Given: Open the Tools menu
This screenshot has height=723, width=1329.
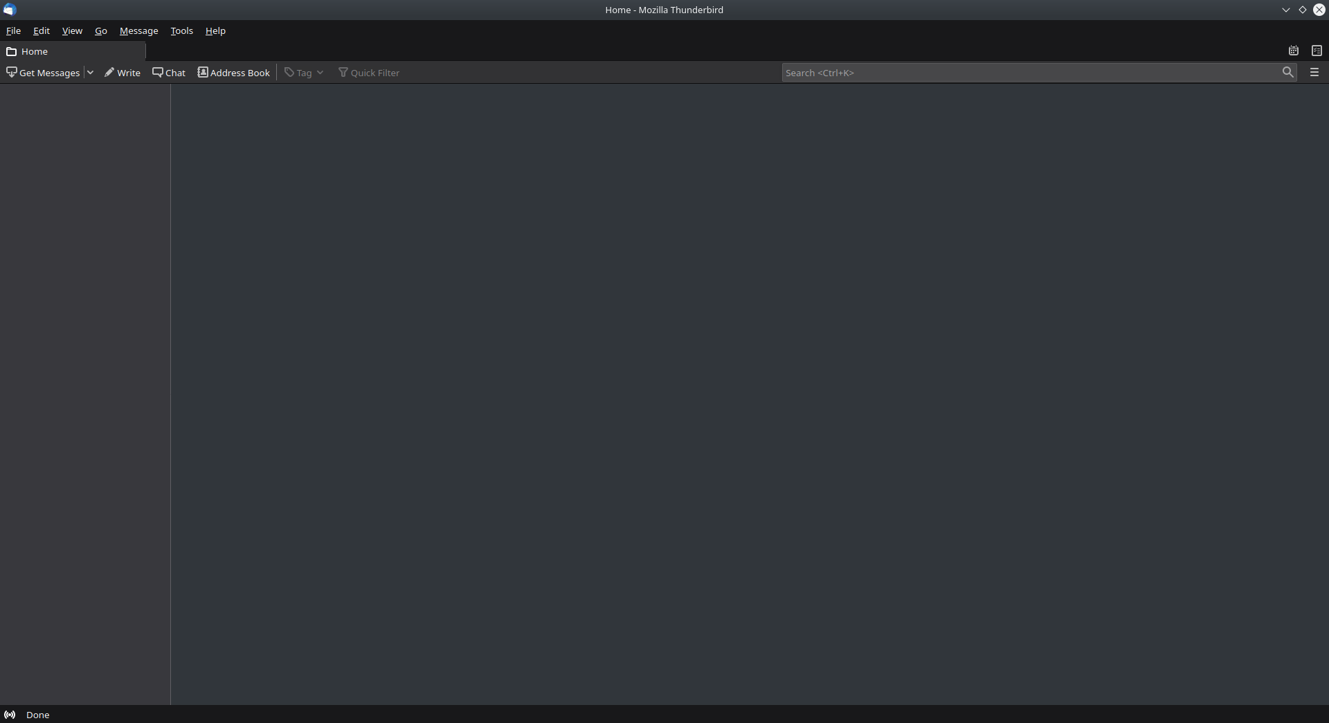Looking at the screenshot, I should [x=182, y=30].
